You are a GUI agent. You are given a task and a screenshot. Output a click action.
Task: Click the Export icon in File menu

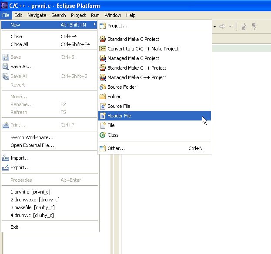[x=6, y=168]
